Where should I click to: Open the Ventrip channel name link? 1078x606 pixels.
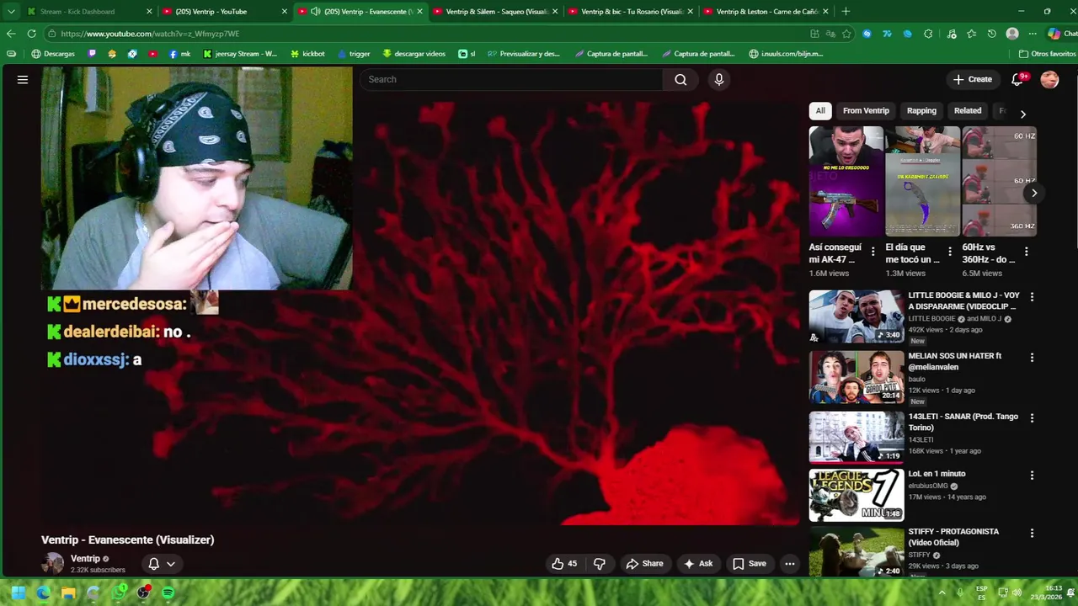click(85, 559)
